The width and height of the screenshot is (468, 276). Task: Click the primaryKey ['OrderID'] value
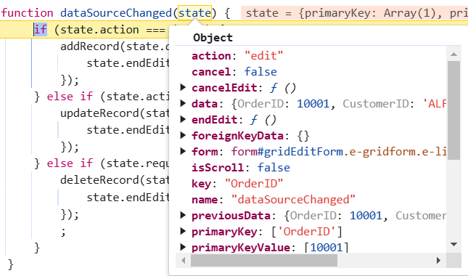(307, 232)
